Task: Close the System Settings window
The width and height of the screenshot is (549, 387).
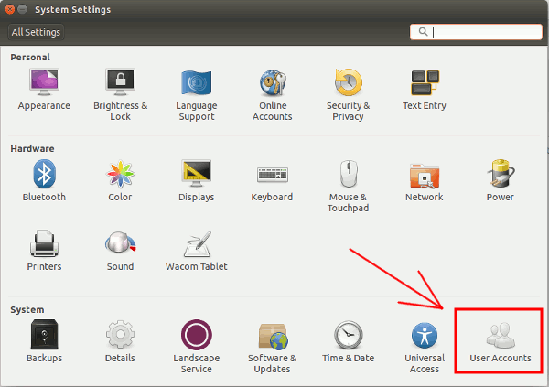Action: (x=10, y=9)
